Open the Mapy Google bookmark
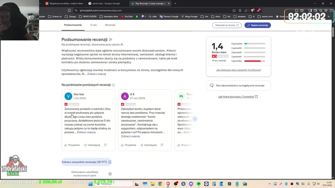Image resolution: width=335 pixels, height=188 pixels. (189, 16)
